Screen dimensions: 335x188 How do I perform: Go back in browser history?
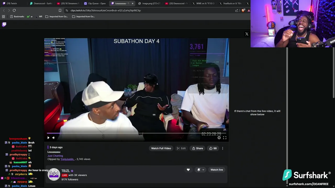(4, 10)
